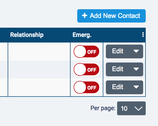Click the plus icon on Add New Contact
The image size is (158, 126).
85,16
